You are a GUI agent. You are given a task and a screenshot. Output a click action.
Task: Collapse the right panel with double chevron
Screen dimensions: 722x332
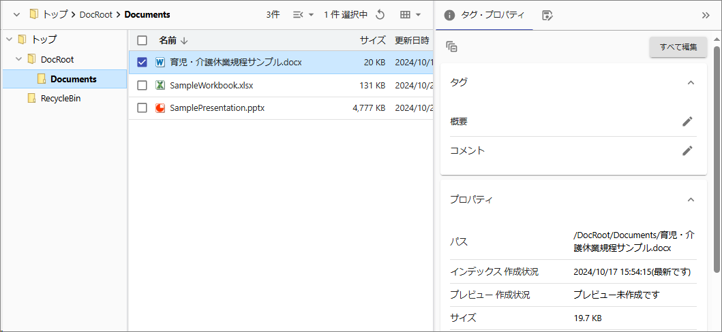point(706,15)
